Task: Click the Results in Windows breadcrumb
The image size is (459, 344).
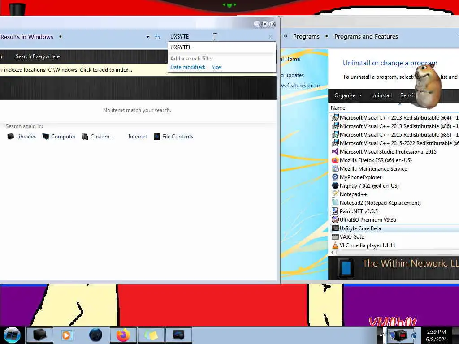Action: click(x=26, y=37)
